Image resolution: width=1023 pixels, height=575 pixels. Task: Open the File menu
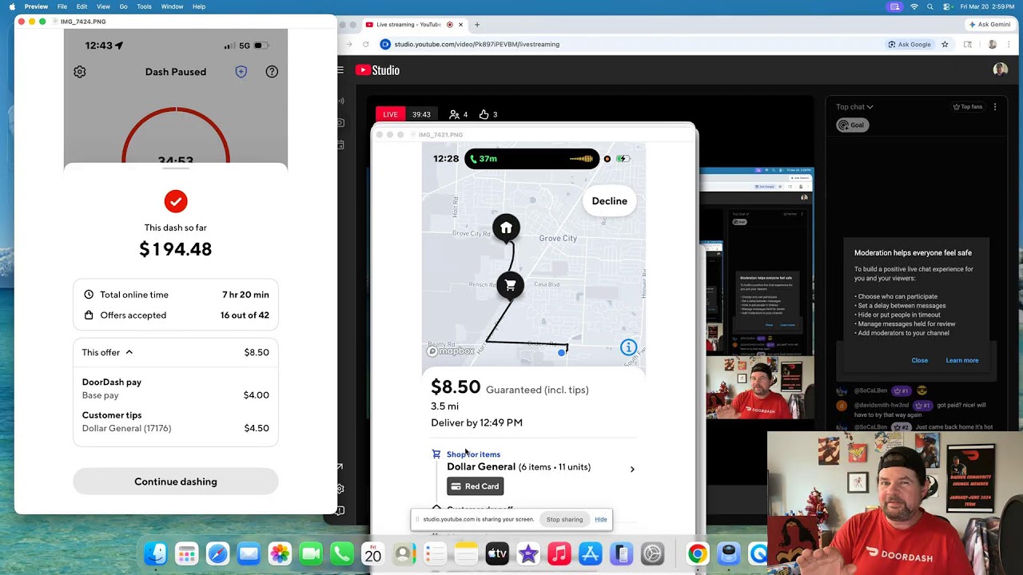tap(62, 6)
